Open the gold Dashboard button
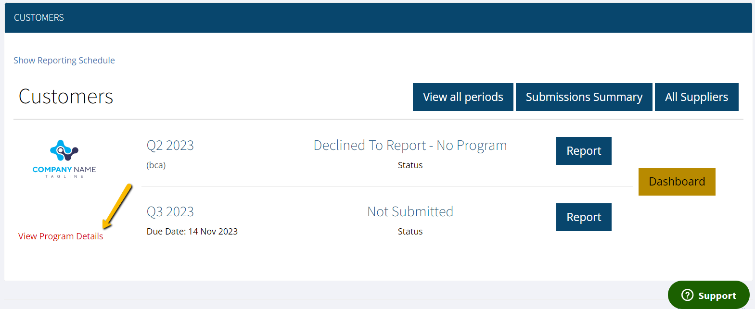The height and width of the screenshot is (309, 755). (x=677, y=182)
